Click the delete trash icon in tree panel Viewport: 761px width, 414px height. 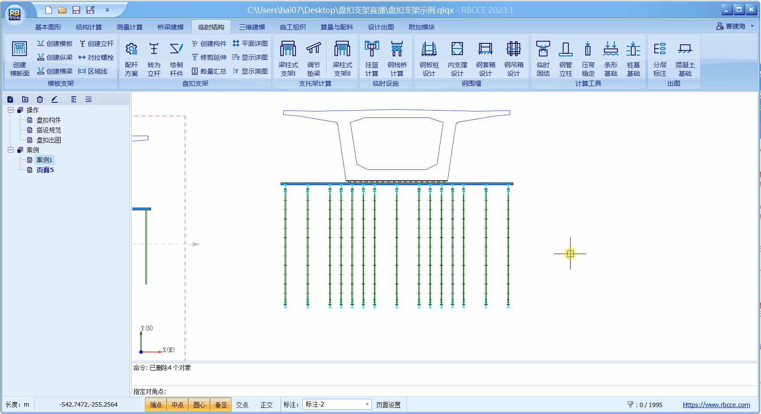(x=40, y=99)
